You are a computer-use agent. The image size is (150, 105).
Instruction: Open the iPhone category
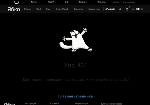click(x=27, y=9)
